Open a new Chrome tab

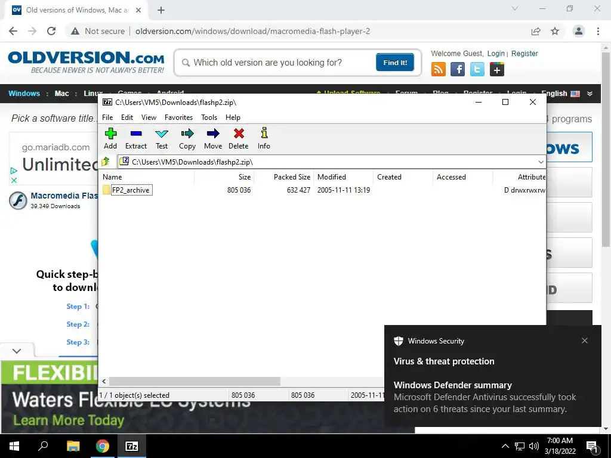pyautogui.click(x=161, y=11)
